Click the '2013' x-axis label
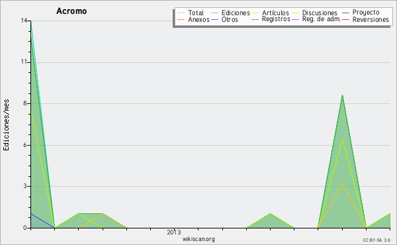The width and height of the screenshot is (397, 245). [174, 232]
